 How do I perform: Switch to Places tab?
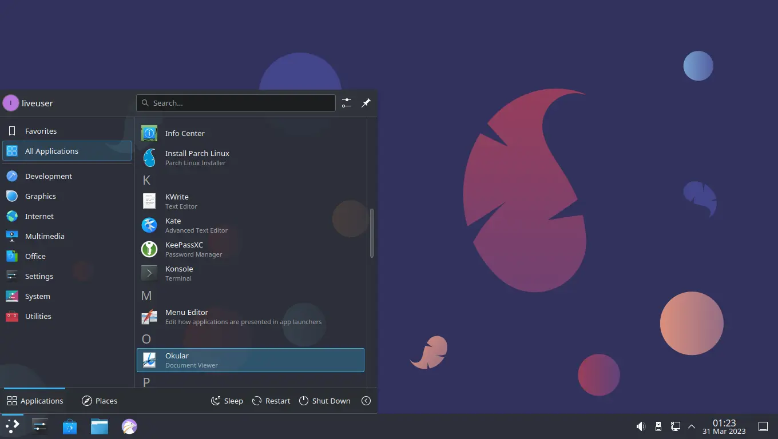pyautogui.click(x=100, y=401)
